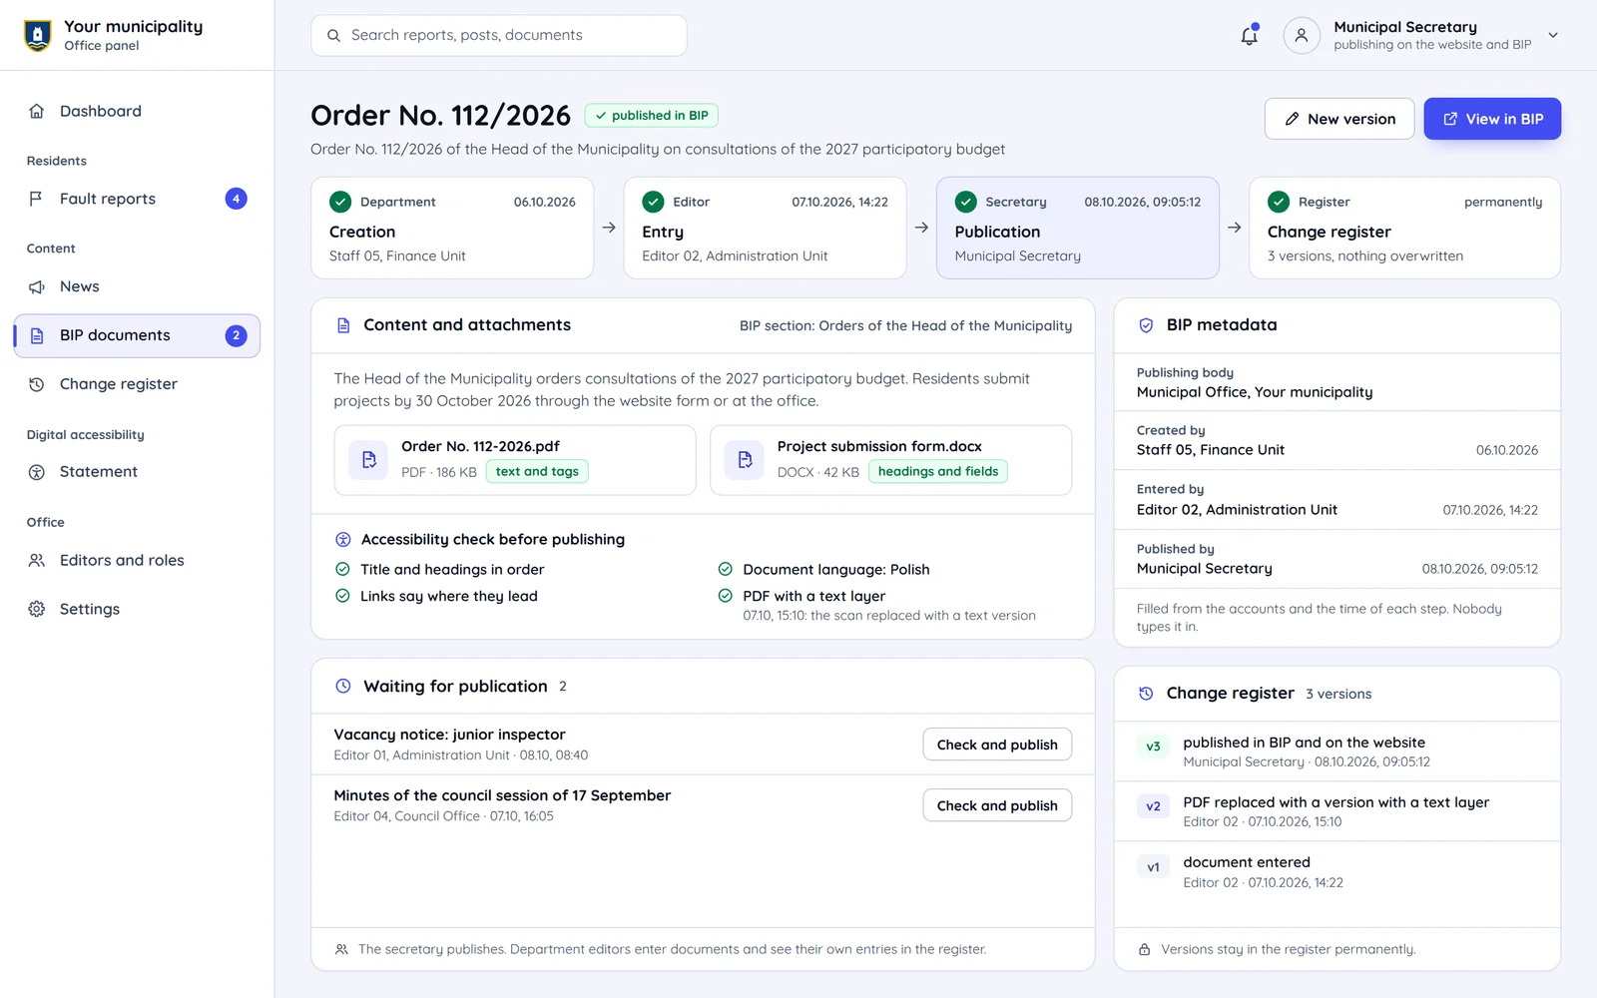Image resolution: width=1597 pixels, height=998 pixels.
Task: Click the shield icon beside BIP metadata
Action: pos(1146,325)
